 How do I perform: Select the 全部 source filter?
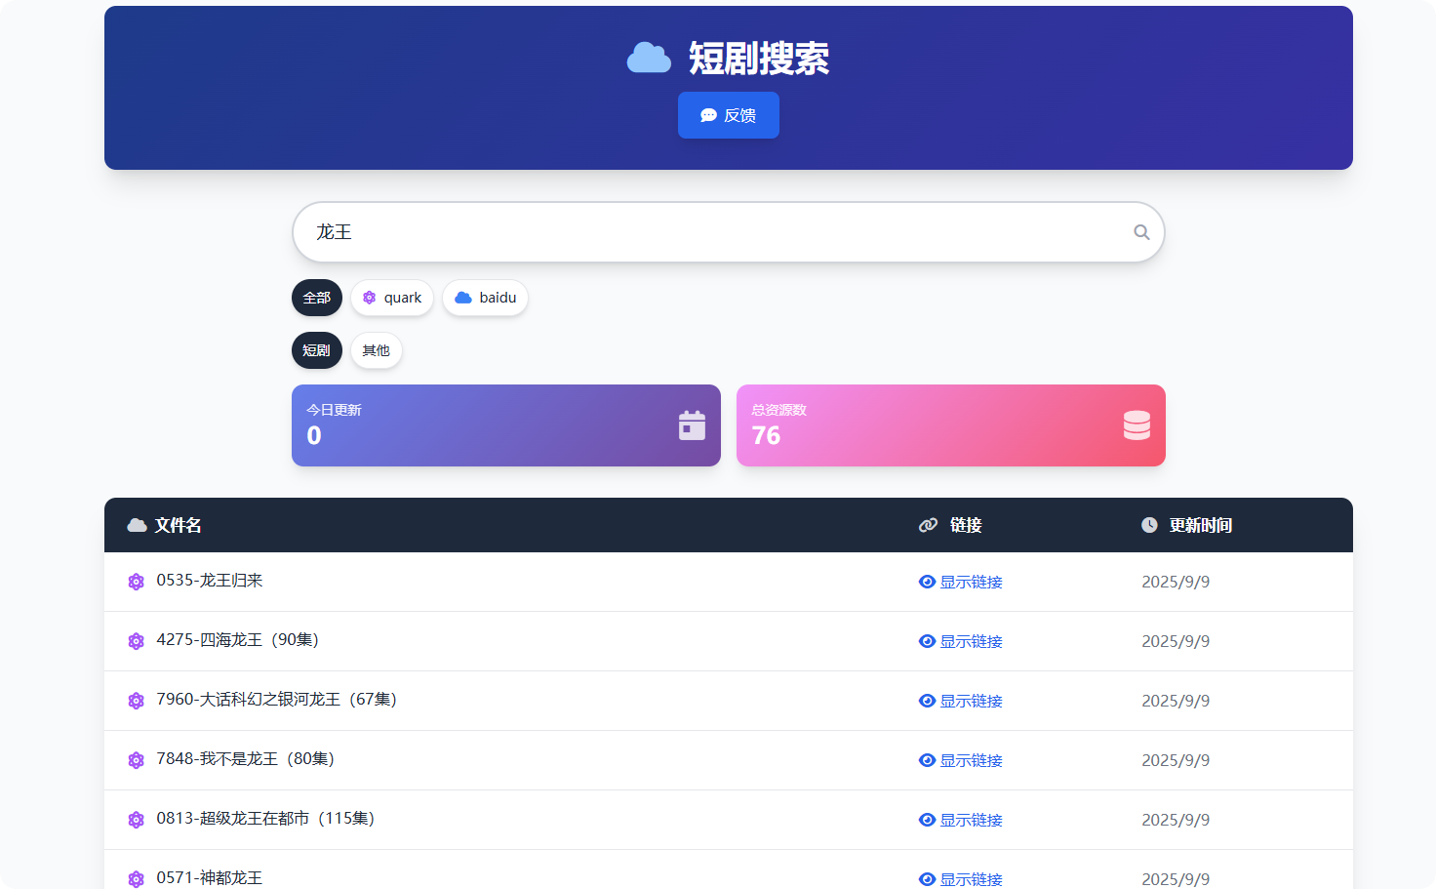tap(317, 298)
